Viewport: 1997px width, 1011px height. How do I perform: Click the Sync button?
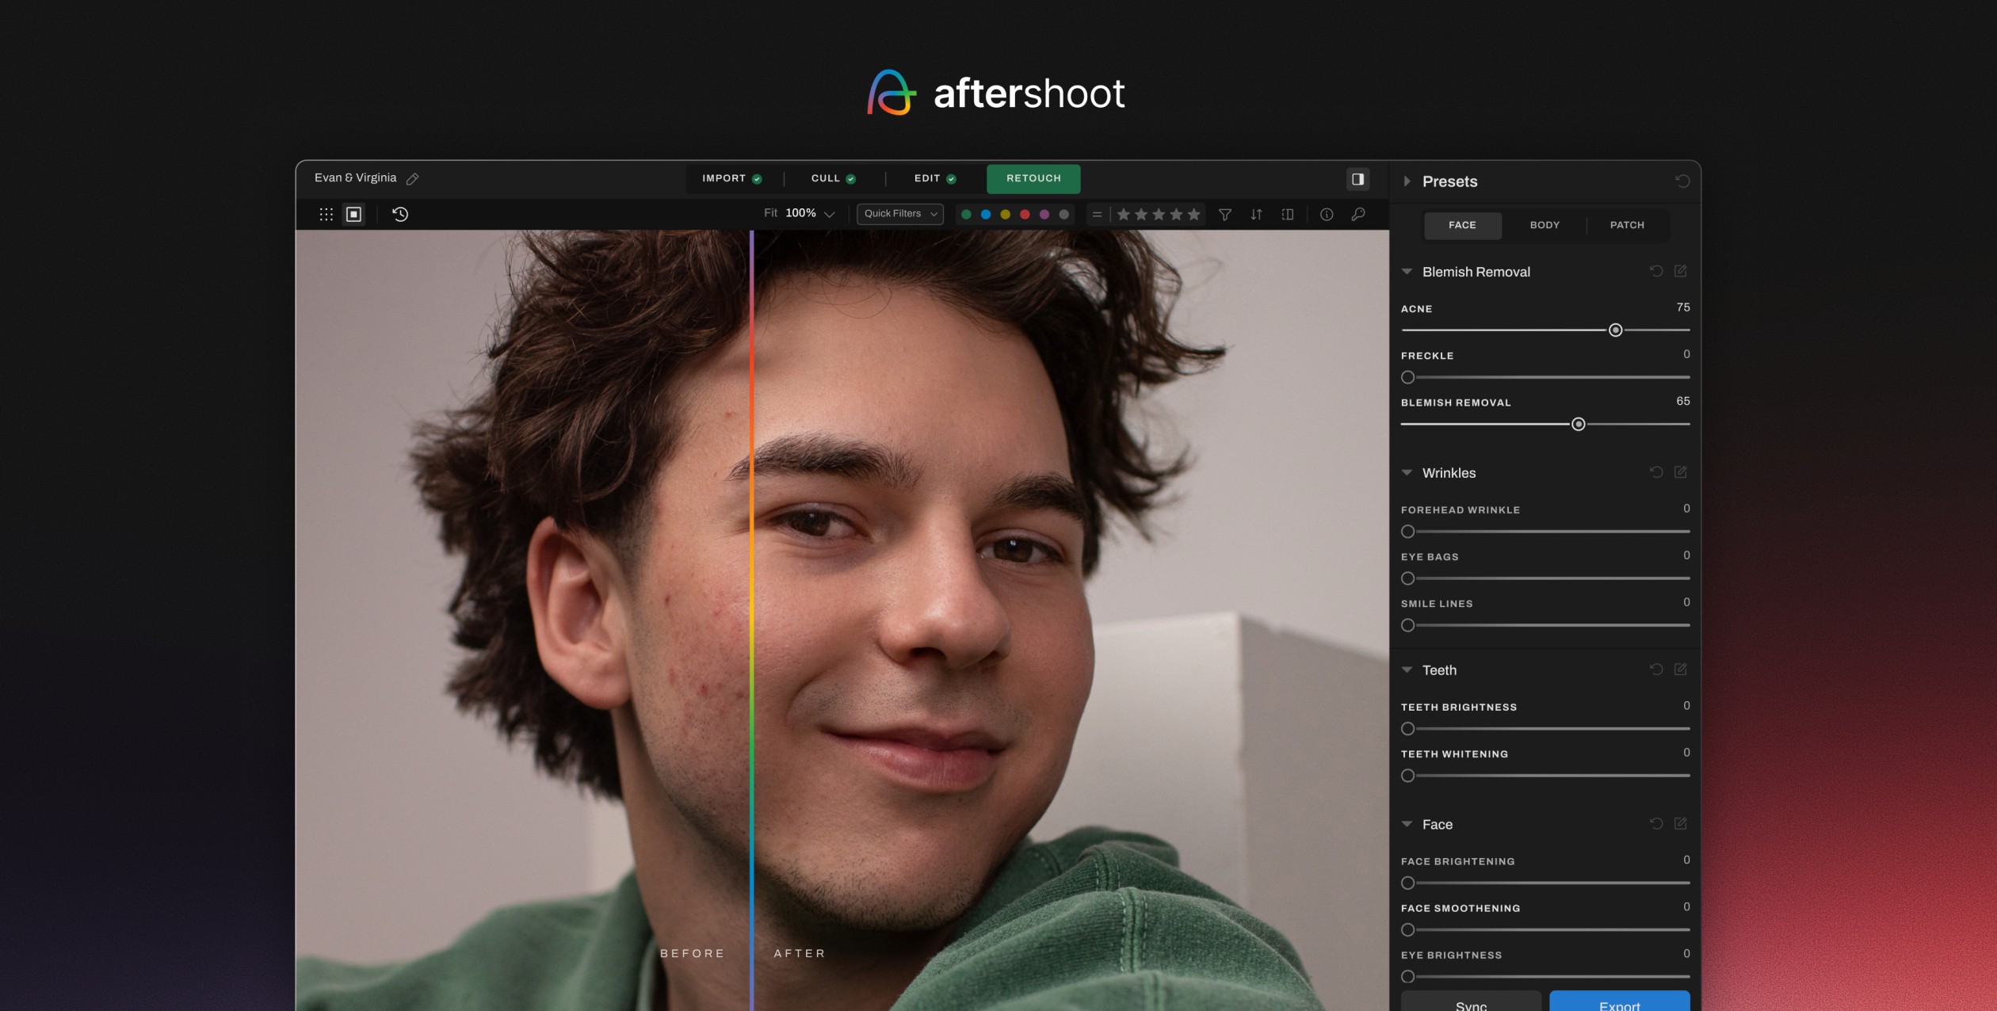point(1471,1002)
